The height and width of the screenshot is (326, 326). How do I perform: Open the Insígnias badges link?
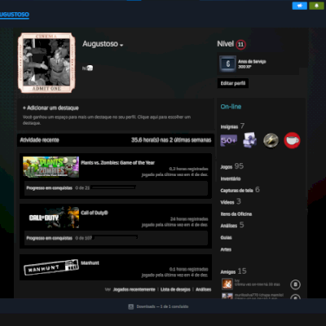point(232,126)
